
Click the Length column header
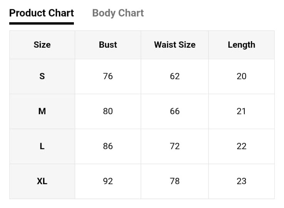tap(241, 45)
